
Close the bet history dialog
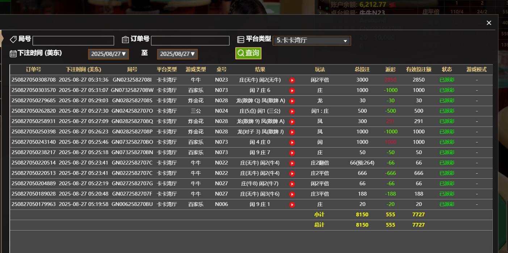tap(489, 23)
